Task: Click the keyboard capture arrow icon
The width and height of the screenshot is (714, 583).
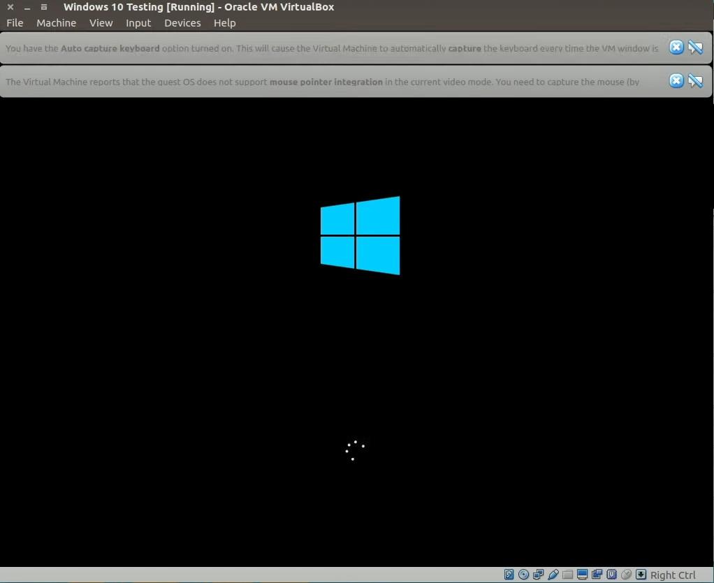Action: (641, 575)
